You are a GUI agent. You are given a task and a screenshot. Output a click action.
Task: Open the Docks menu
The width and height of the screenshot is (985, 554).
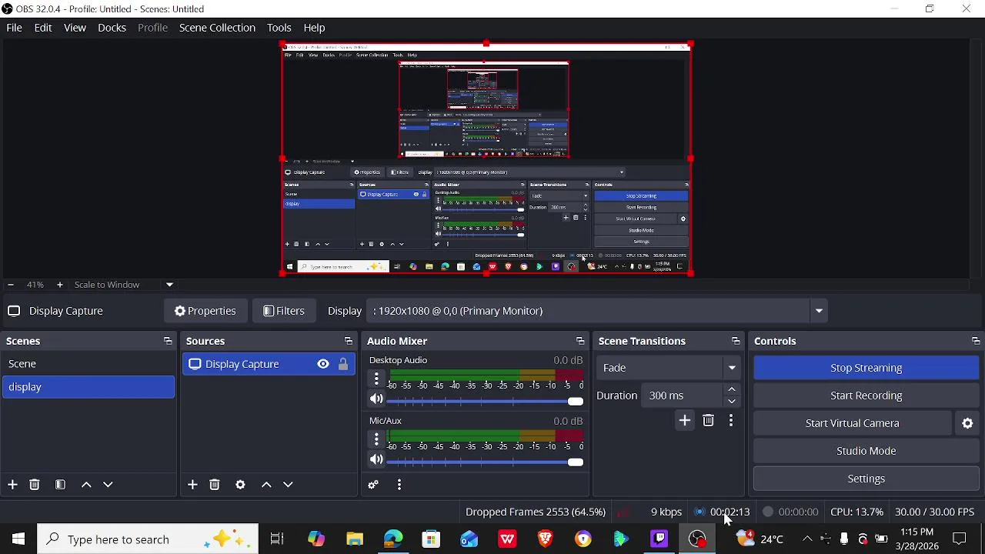(112, 28)
